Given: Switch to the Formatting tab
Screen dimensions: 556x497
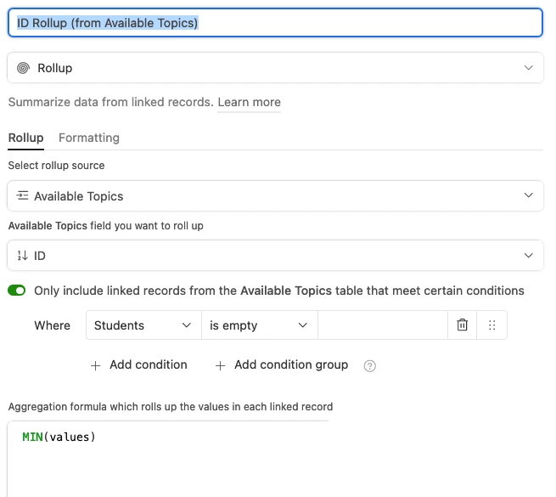Looking at the screenshot, I should 89,138.
